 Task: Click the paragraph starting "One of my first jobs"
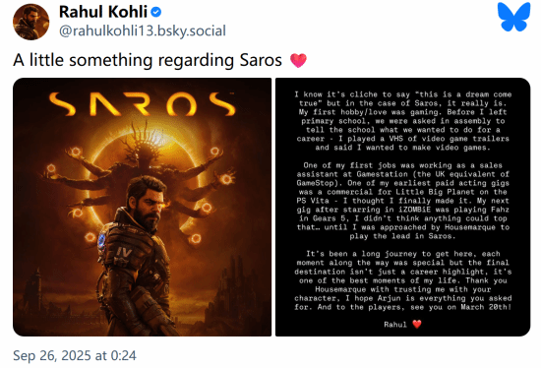click(402, 201)
